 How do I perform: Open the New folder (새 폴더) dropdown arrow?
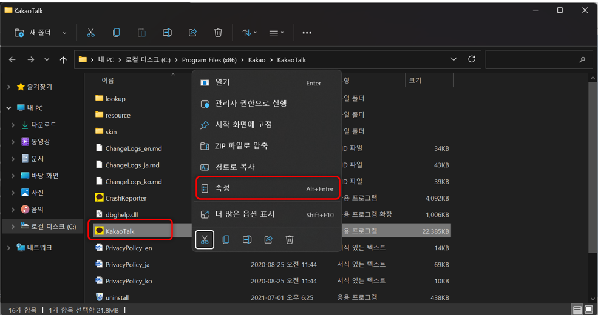64,33
